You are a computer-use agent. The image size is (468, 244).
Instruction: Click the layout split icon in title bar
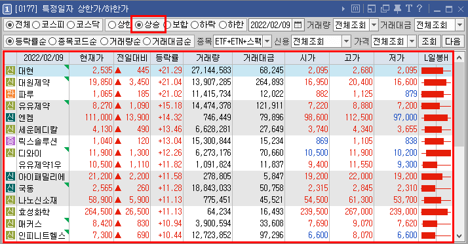372,9
